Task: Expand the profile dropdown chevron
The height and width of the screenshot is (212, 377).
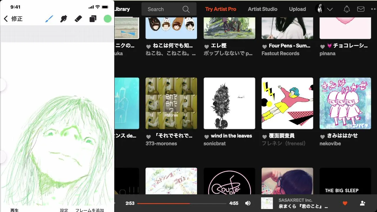Action: tap(330, 9)
